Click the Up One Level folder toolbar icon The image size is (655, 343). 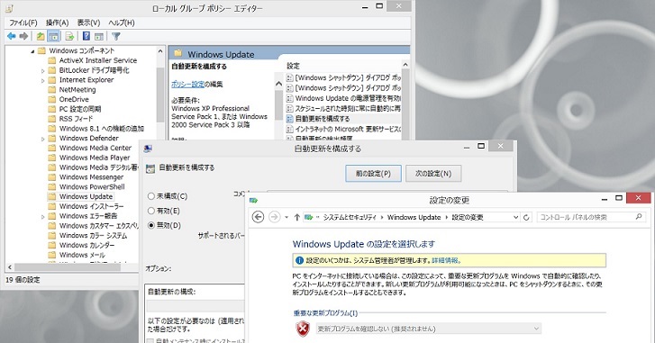click(41, 36)
